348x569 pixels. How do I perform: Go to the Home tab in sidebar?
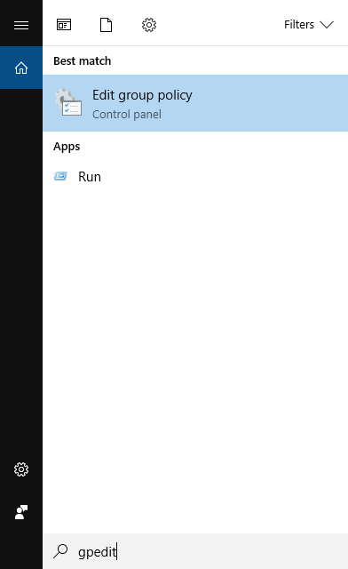tap(21, 68)
